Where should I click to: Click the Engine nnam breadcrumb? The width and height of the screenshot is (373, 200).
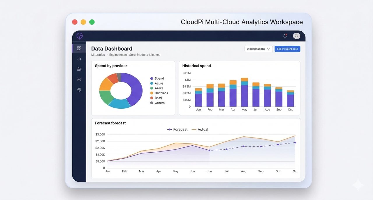(x=118, y=55)
